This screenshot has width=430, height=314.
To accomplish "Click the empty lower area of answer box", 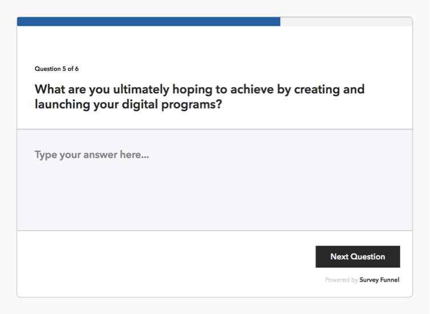I will click(215, 203).
